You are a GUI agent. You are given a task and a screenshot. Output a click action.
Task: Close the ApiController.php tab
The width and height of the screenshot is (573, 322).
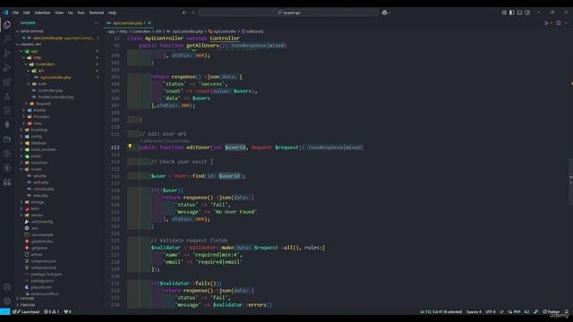point(150,23)
